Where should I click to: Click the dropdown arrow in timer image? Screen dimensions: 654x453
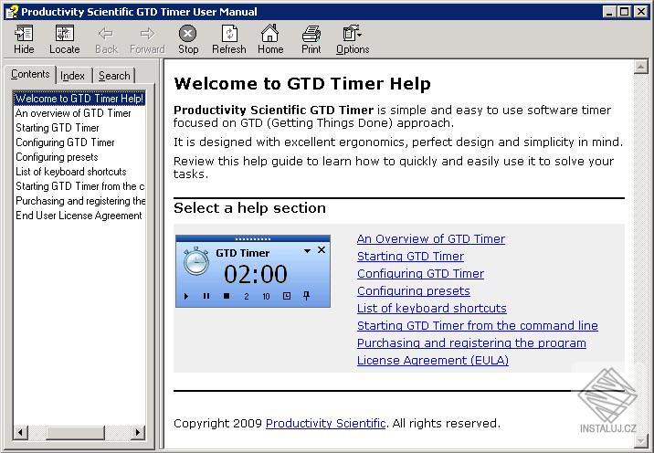(x=308, y=251)
